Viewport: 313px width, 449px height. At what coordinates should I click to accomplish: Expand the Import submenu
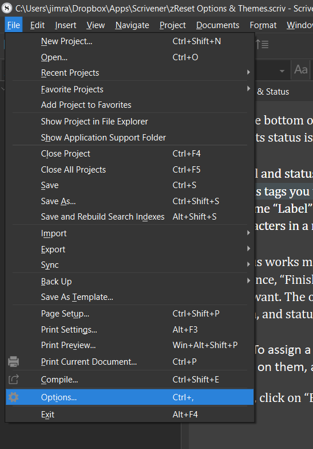130,233
